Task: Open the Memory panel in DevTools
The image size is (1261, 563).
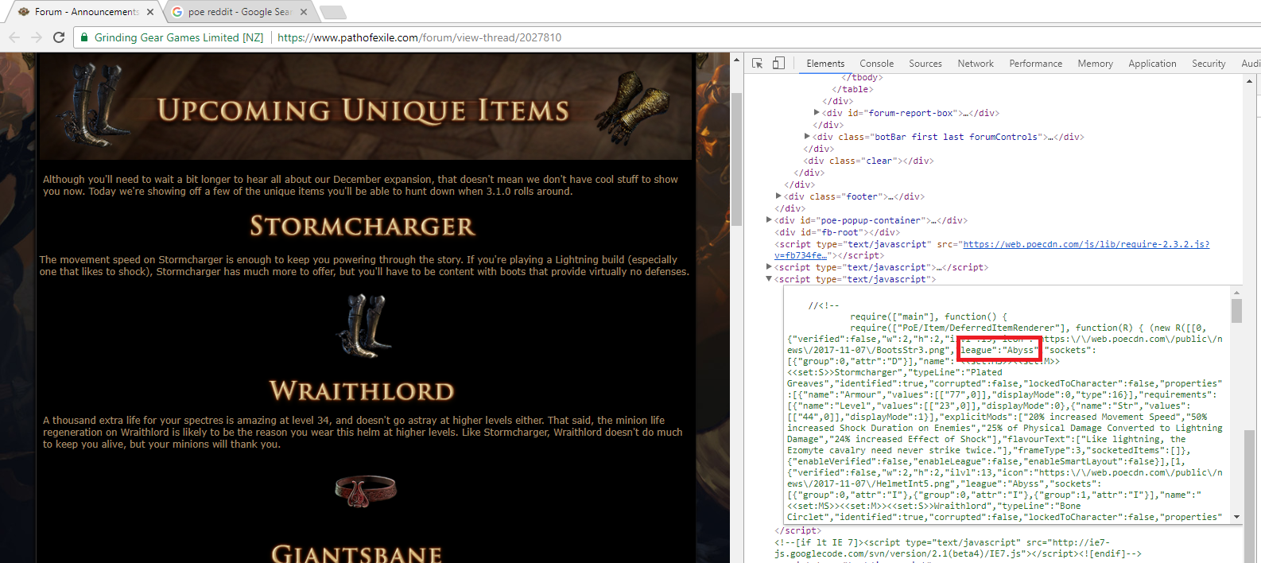Action: pos(1095,64)
